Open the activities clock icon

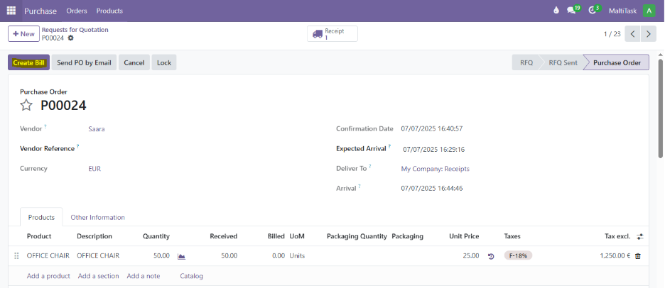(593, 11)
